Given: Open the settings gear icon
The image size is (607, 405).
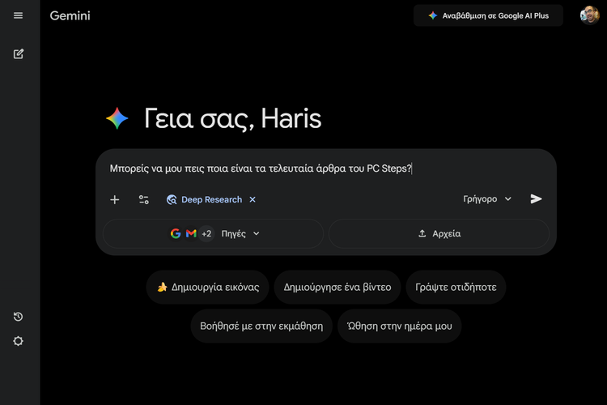Looking at the screenshot, I should click(x=18, y=341).
